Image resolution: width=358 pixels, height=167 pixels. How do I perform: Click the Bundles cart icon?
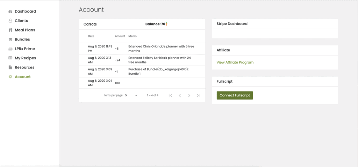click(10, 39)
